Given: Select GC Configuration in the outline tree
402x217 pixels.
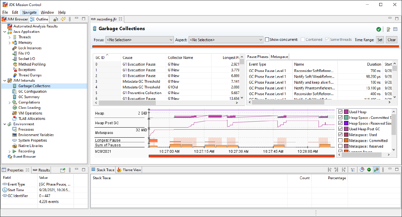Looking at the screenshot, I should [x=32, y=91].
